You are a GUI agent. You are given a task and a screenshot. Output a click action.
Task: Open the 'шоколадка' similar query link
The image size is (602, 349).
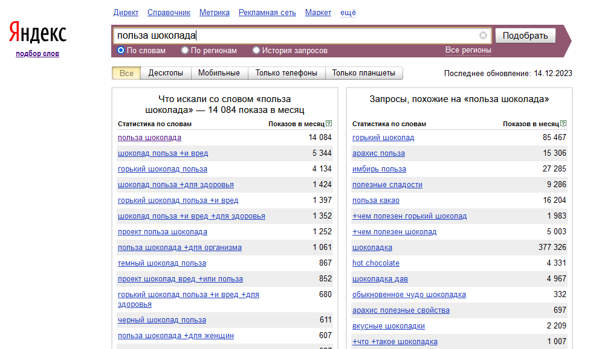pyautogui.click(x=372, y=248)
